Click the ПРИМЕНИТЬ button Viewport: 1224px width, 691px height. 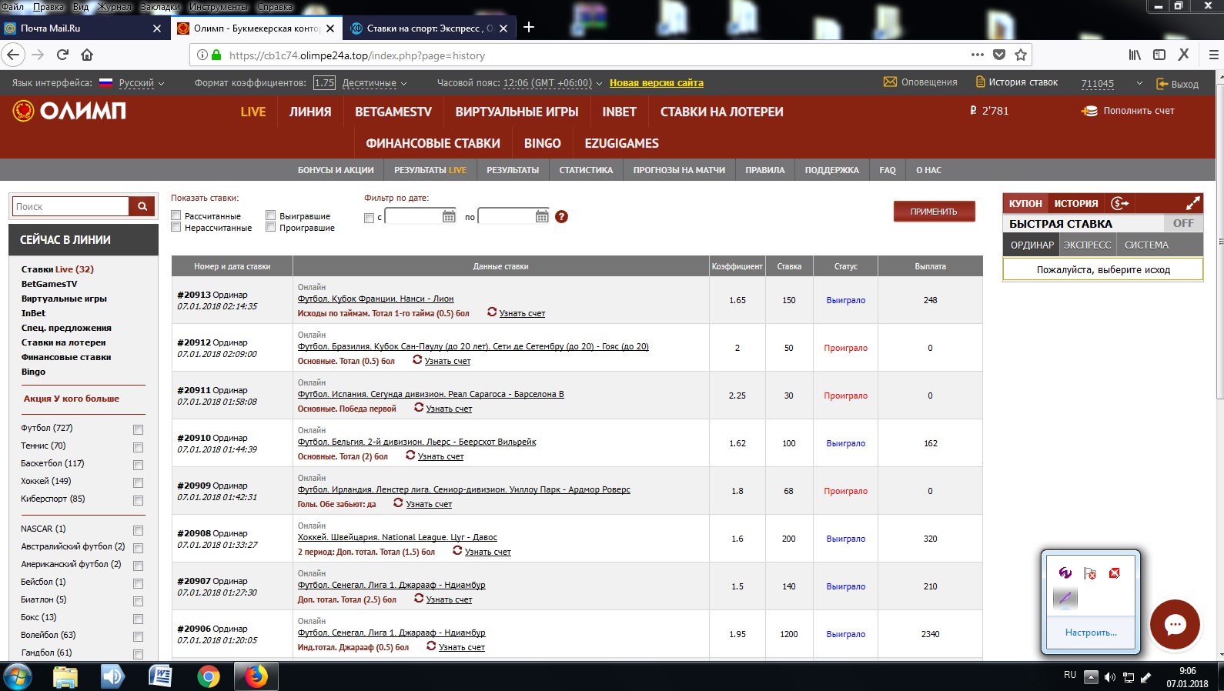[x=934, y=212]
